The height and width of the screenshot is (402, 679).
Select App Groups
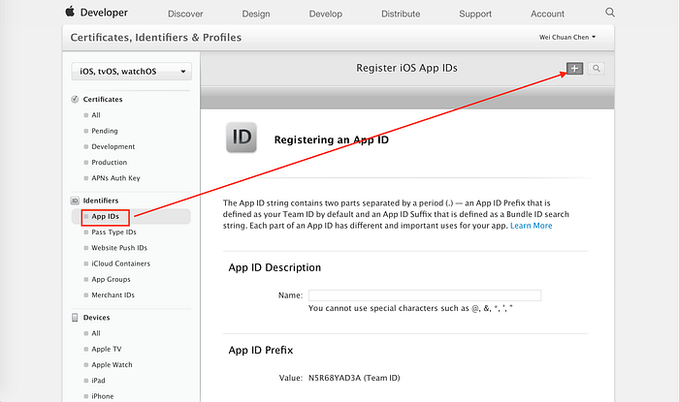111,279
